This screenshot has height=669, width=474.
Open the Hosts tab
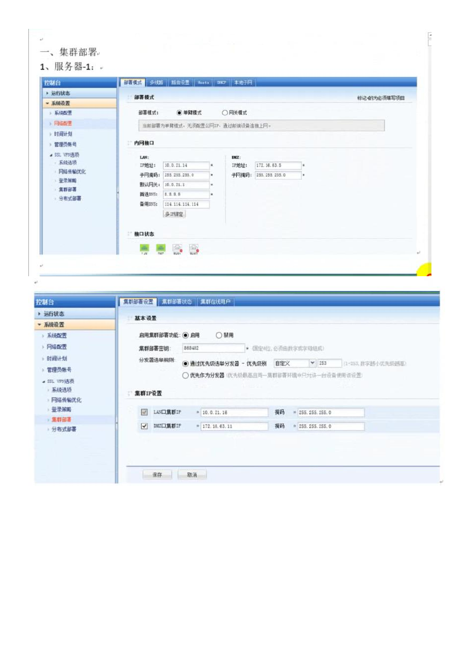pyautogui.click(x=203, y=82)
